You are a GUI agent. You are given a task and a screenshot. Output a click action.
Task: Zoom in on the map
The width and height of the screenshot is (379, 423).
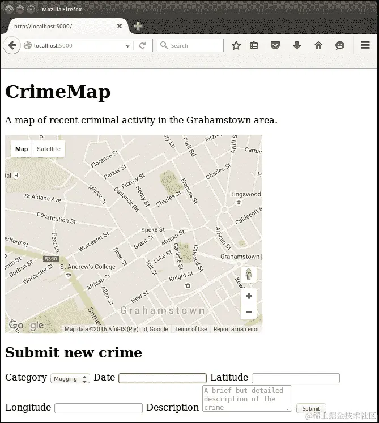click(249, 296)
